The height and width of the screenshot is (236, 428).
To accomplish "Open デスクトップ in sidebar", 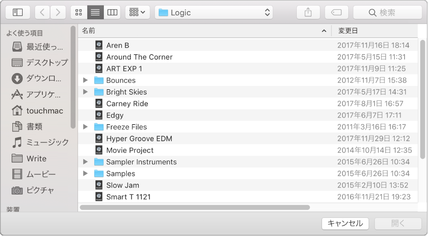I will click(40, 62).
